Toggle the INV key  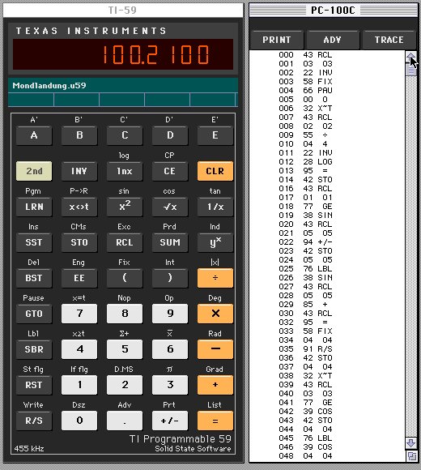pos(79,171)
